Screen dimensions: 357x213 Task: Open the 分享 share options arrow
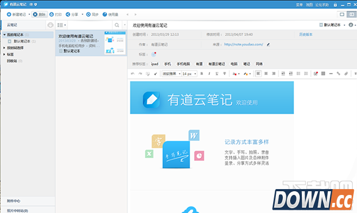[x=82, y=14]
